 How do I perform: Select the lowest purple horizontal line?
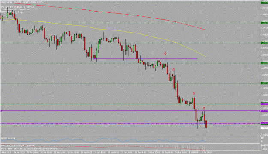(x=130, y=123)
